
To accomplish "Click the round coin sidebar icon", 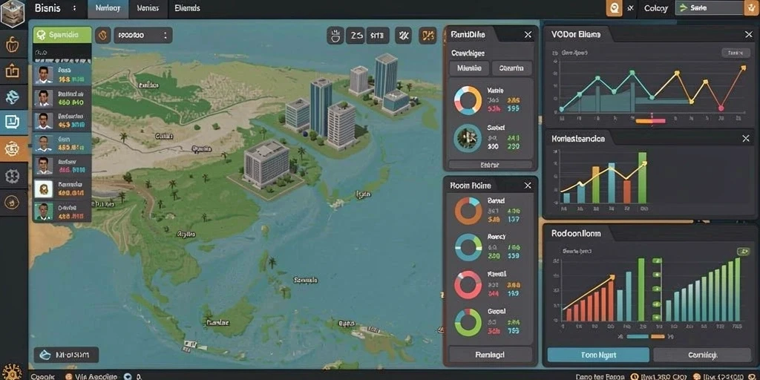I will 13,203.
